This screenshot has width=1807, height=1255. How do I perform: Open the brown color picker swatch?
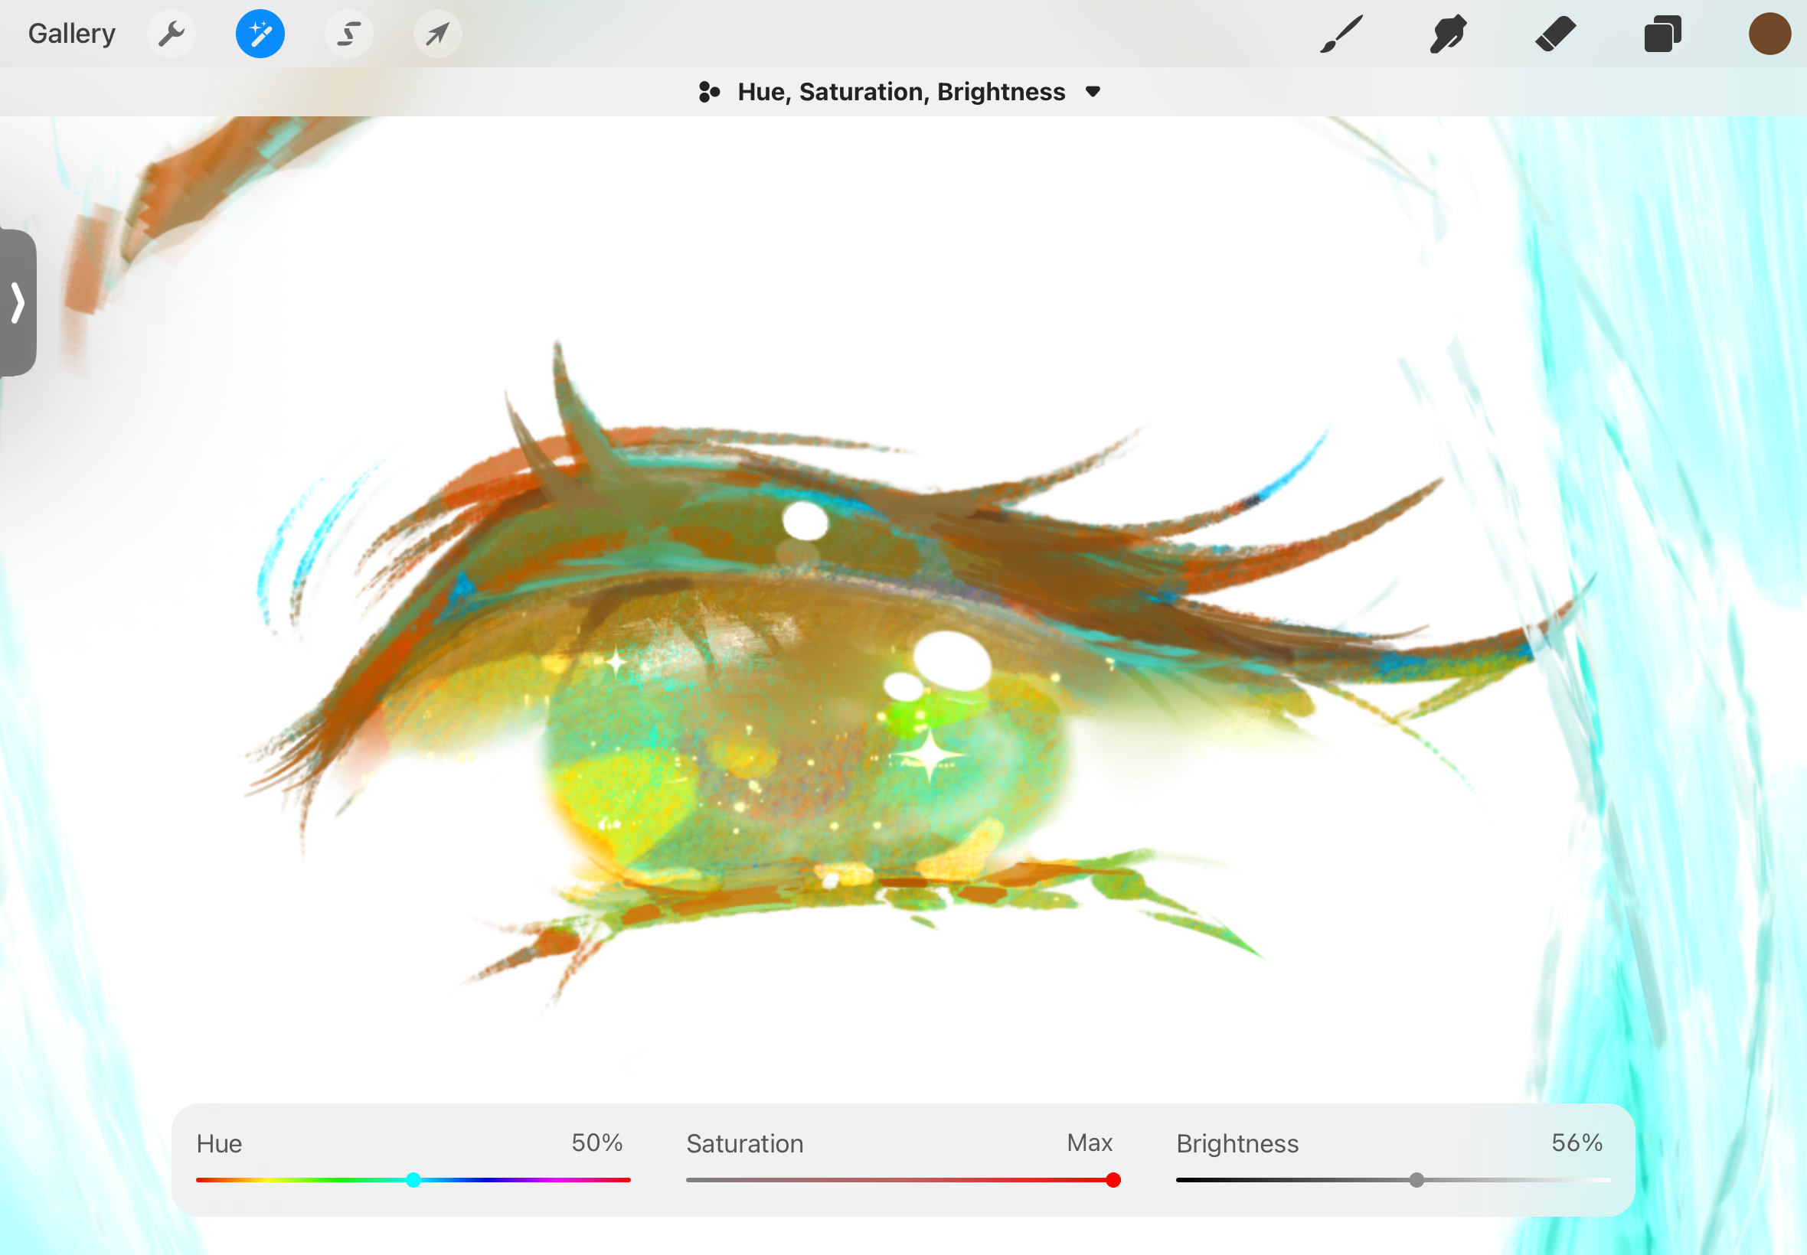coord(1769,34)
